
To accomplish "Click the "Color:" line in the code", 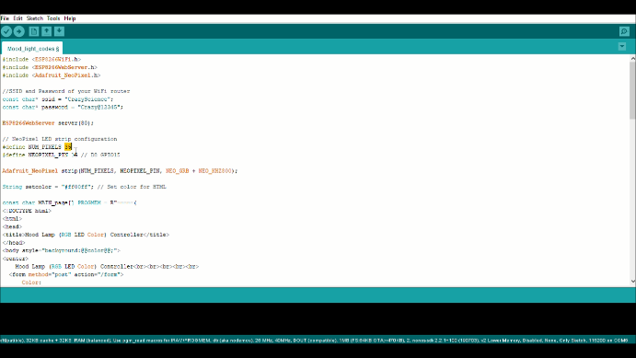I will (x=31, y=283).
